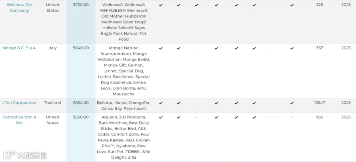
Task: Click first checkmark in Central Garden row
Action: point(161,118)
